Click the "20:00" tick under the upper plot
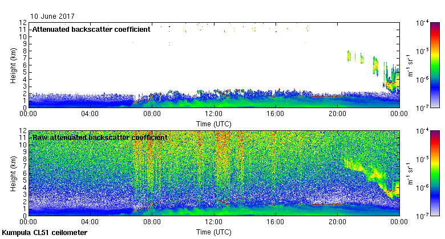445x239 pixels. (337, 114)
